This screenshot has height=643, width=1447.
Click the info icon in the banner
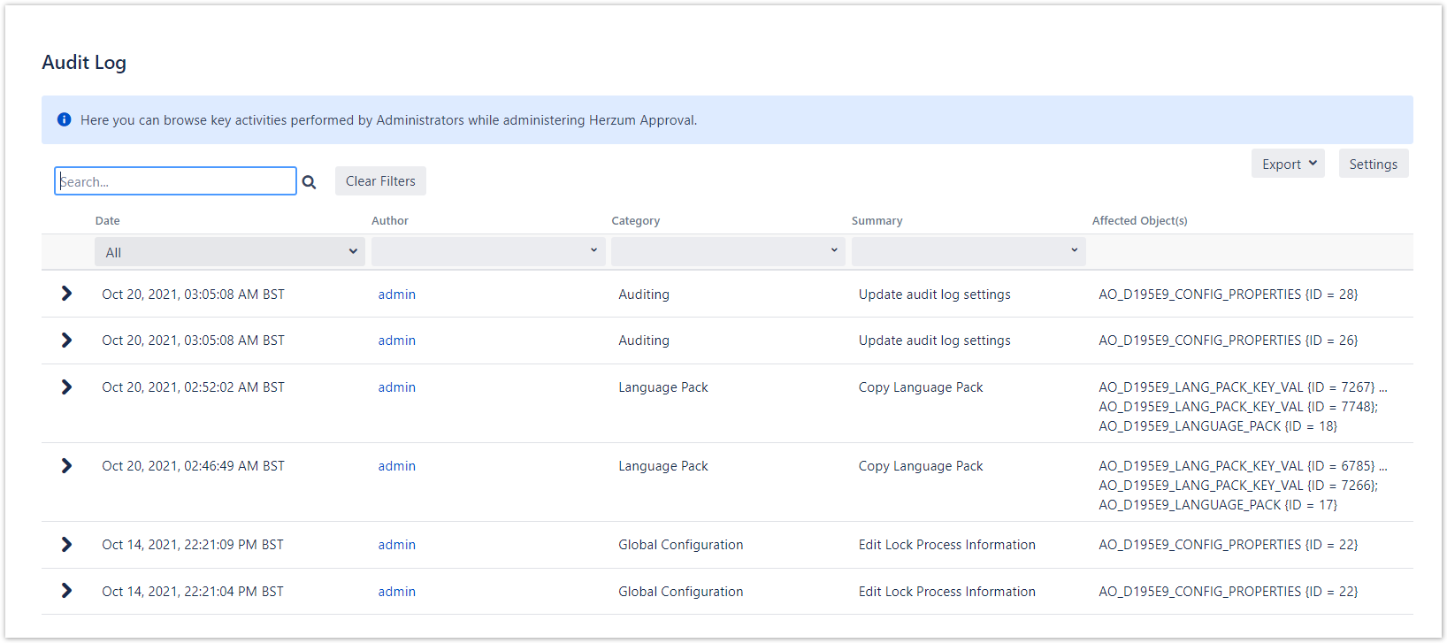point(64,120)
